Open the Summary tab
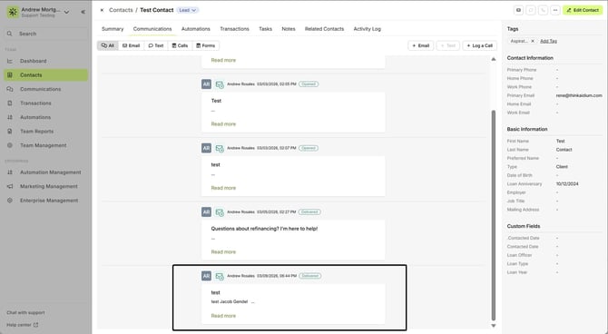The height and width of the screenshot is (334, 608). coord(113,29)
